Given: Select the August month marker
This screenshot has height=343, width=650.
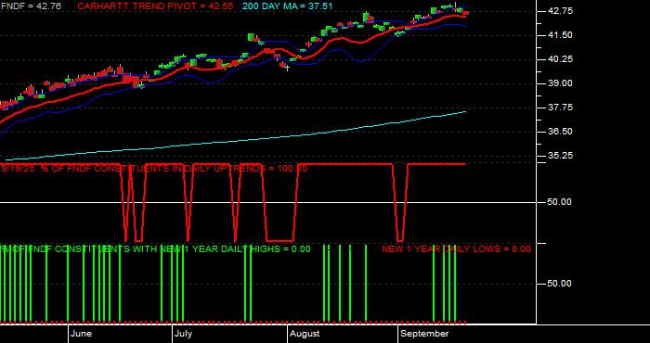Looking at the screenshot, I should [x=305, y=334].
